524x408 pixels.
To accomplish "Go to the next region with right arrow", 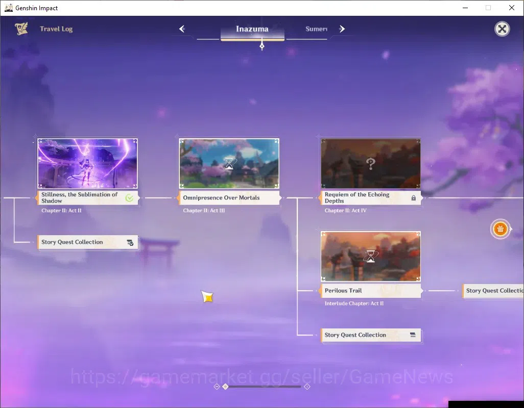I will [342, 29].
